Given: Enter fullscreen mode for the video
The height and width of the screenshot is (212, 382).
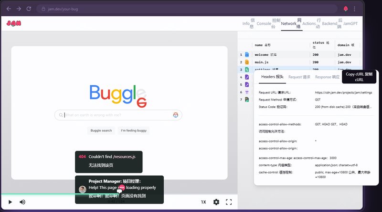Looking at the screenshot, I should point(229,202).
